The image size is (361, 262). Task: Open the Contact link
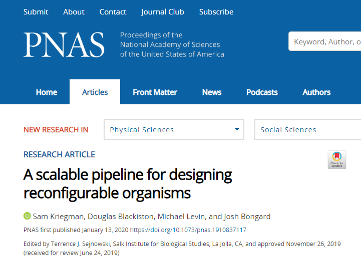click(x=113, y=11)
